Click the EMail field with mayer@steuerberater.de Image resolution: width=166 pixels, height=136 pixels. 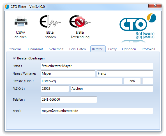coord(97,111)
